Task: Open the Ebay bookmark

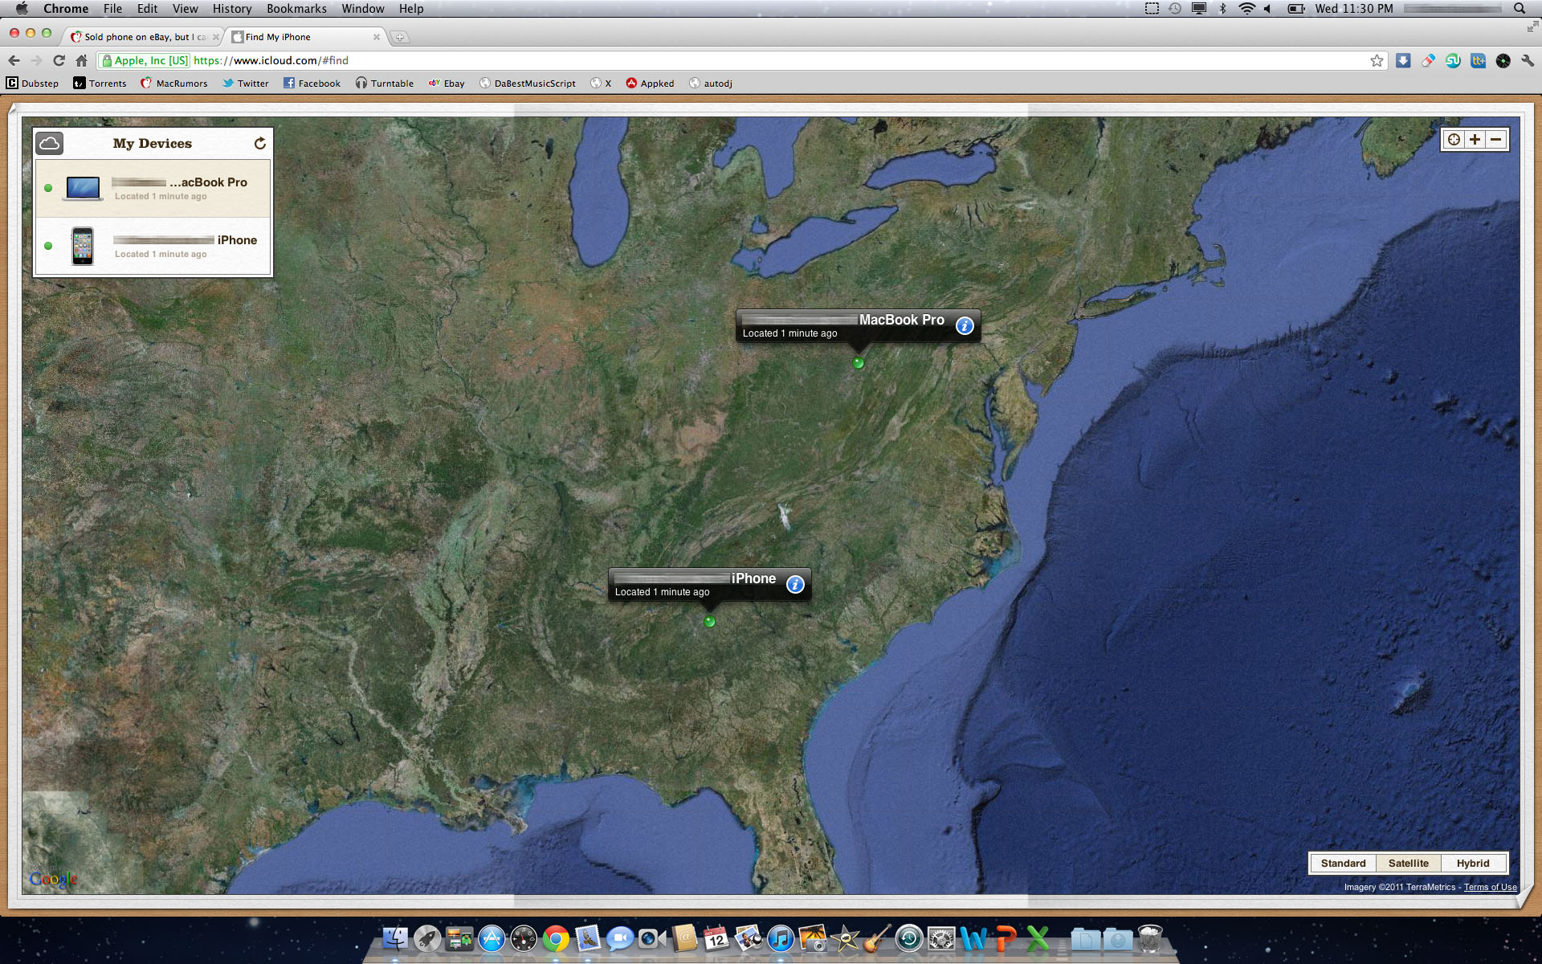Action: [447, 83]
